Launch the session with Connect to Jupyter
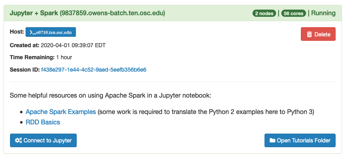 click(x=43, y=140)
